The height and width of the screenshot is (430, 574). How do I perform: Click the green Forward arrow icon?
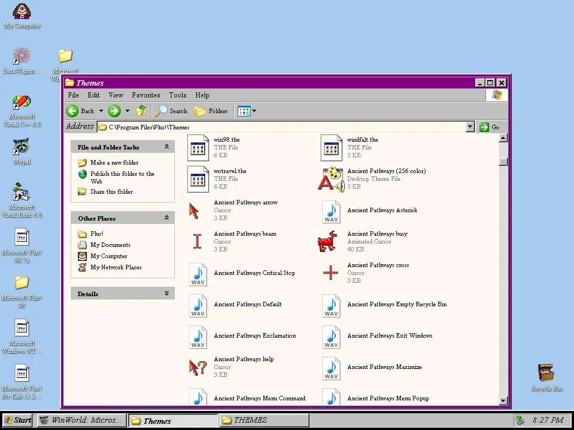coord(114,111)
